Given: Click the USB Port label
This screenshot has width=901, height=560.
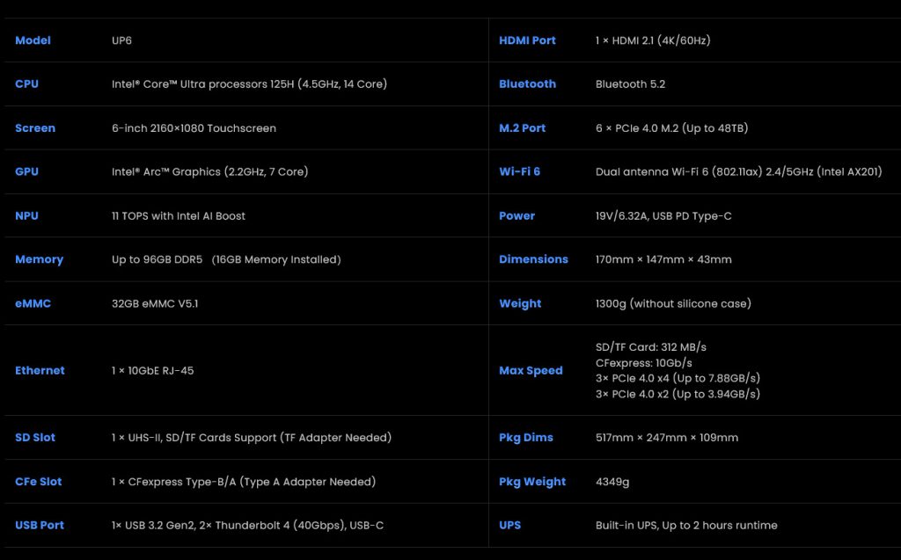Looking at the screenshot, I should (40, 526).
